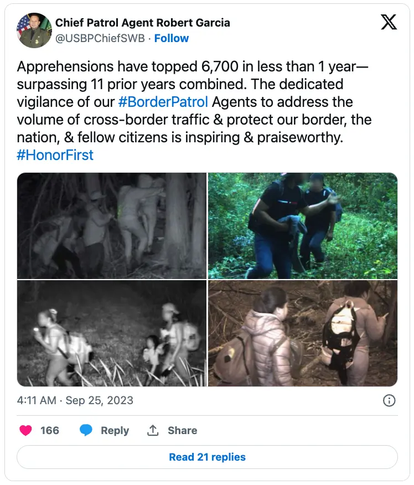Open the night-vision photo with tall grass
This screenshot has height=485, width=414.
(x=111, y=333)
